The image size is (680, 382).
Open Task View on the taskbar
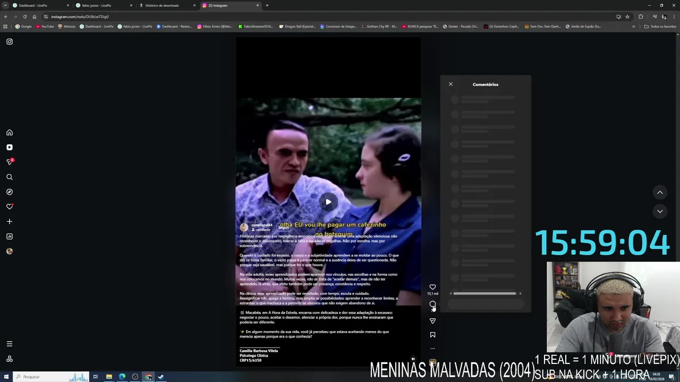96,377
